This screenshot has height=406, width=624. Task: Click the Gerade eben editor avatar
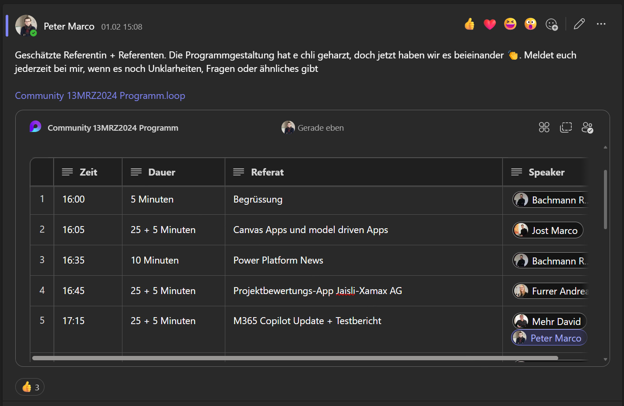(x=288, y=127)
